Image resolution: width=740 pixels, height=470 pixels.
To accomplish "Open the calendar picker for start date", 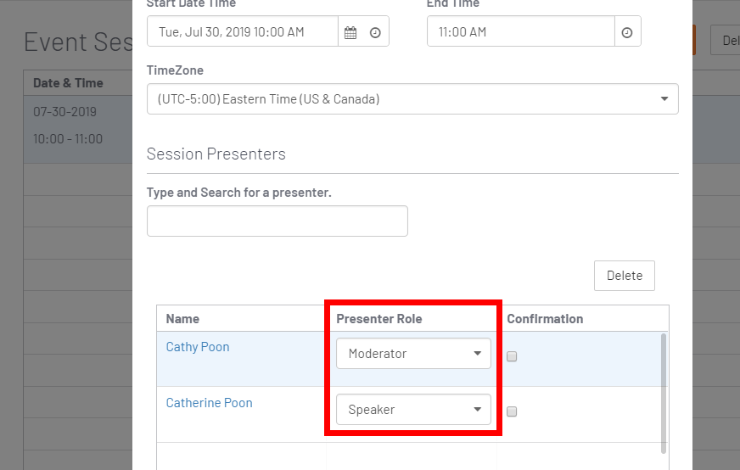I will pos(350,32).
